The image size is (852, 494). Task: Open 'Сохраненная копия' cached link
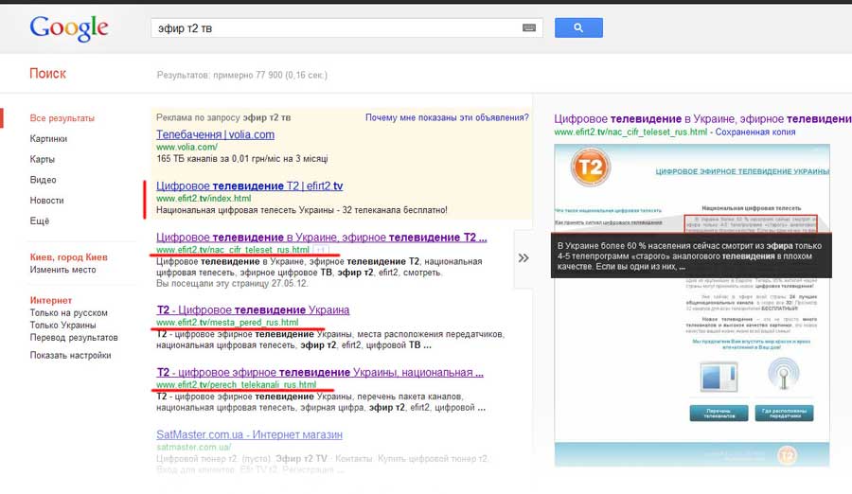coord(754,132)
